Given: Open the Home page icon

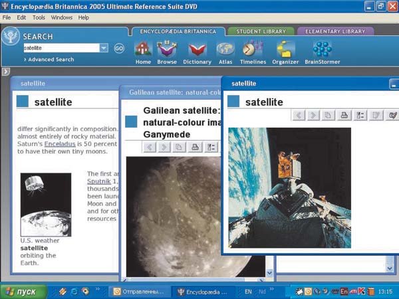Looking at the screenshot, I should pyautogui.click(x=143, y=53).
